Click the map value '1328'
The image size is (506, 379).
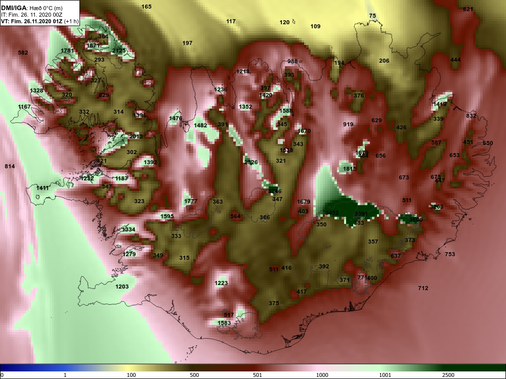[x=36, y=90]
